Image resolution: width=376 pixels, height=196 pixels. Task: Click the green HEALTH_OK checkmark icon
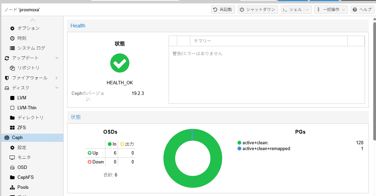pos(120,63)
